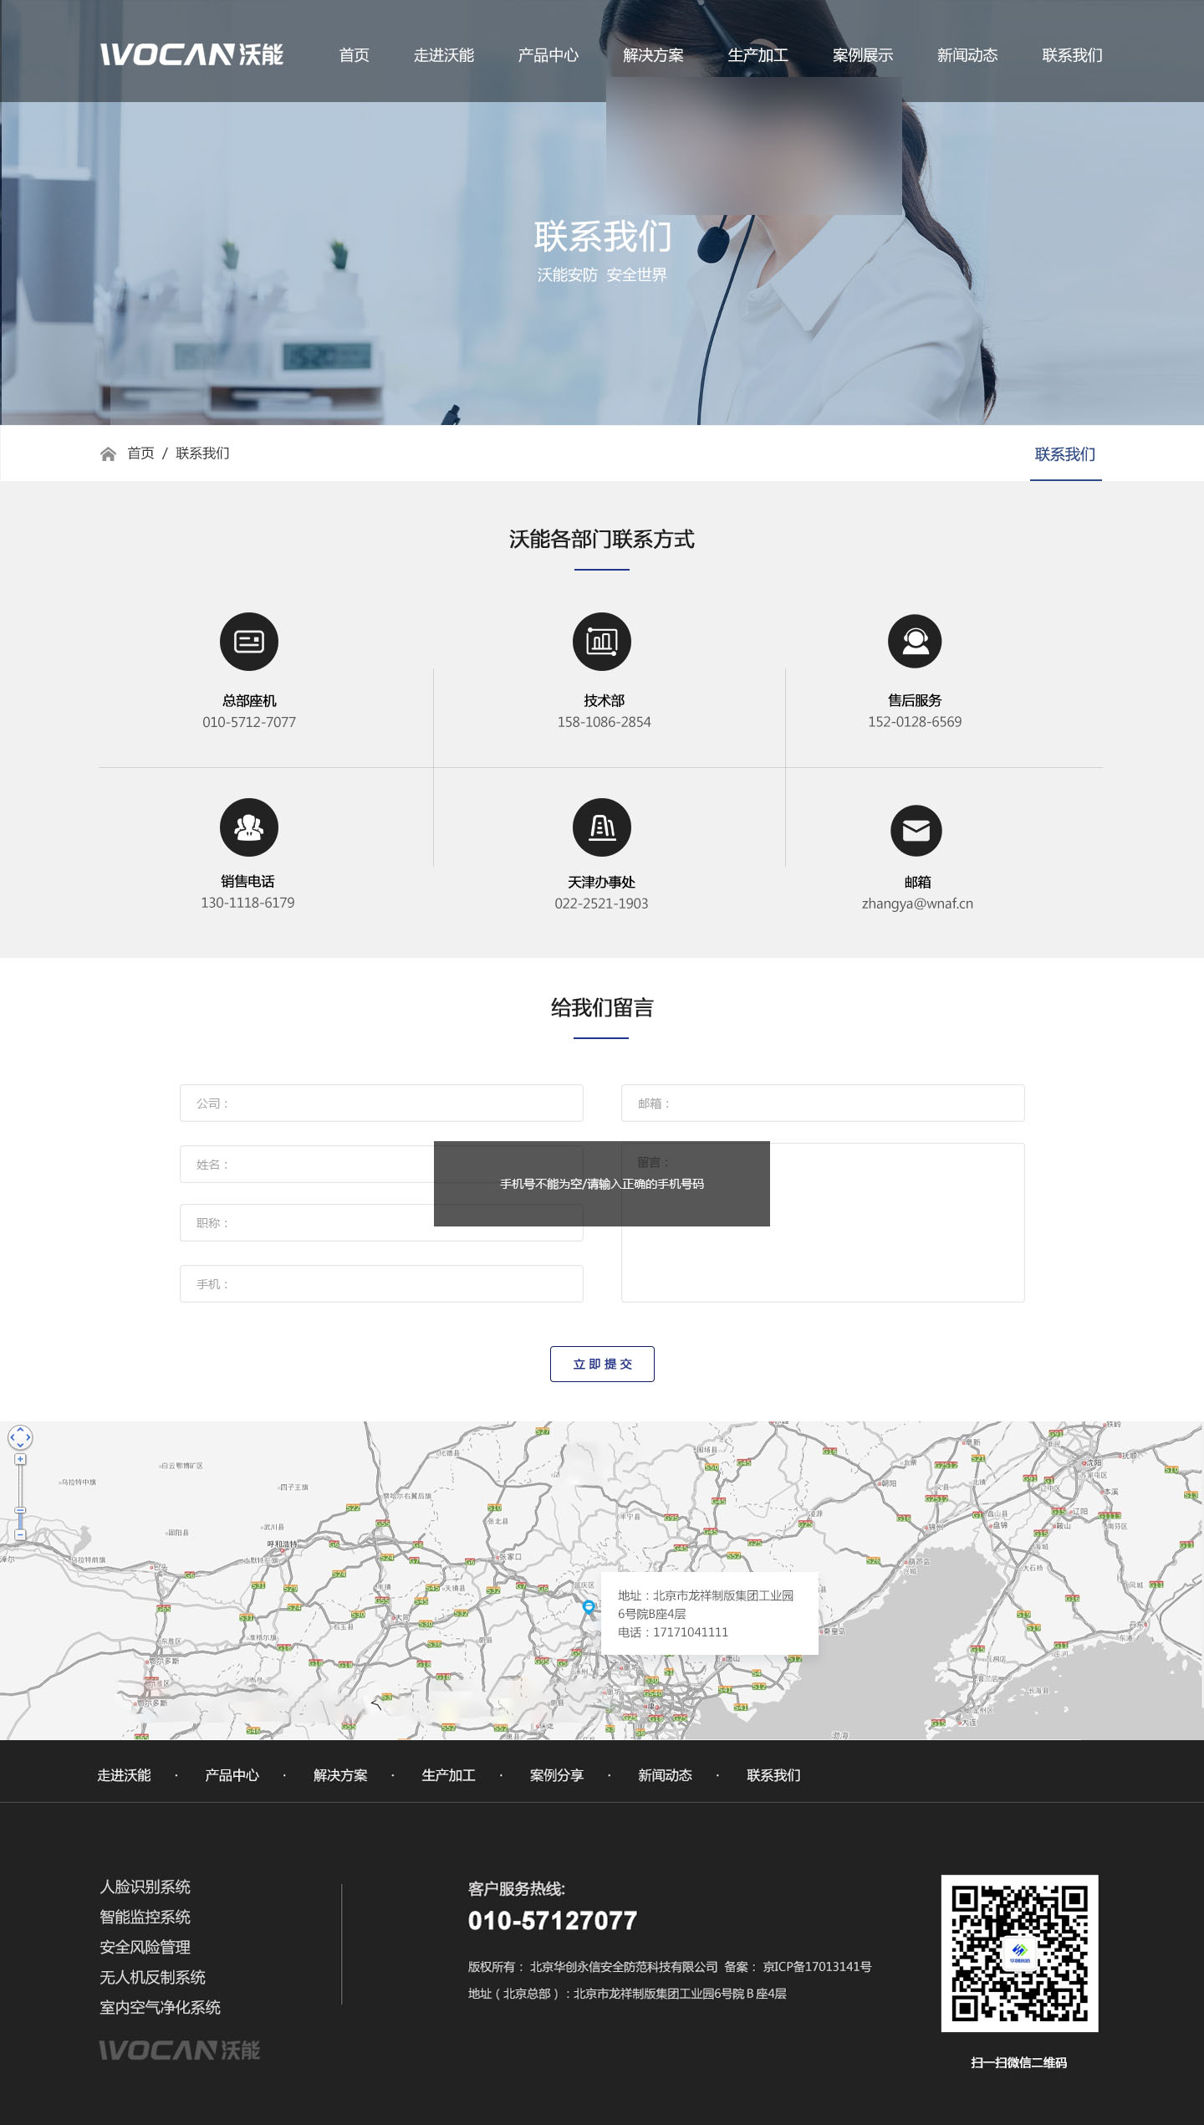This screenshot has height=2125, width=1204.
Task: Open 联系我们 in the top navigation
Action: tap(1072, 55)
